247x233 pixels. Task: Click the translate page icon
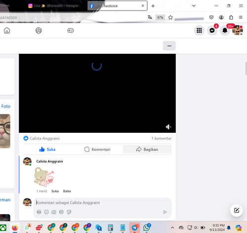(x=150, y=17)
